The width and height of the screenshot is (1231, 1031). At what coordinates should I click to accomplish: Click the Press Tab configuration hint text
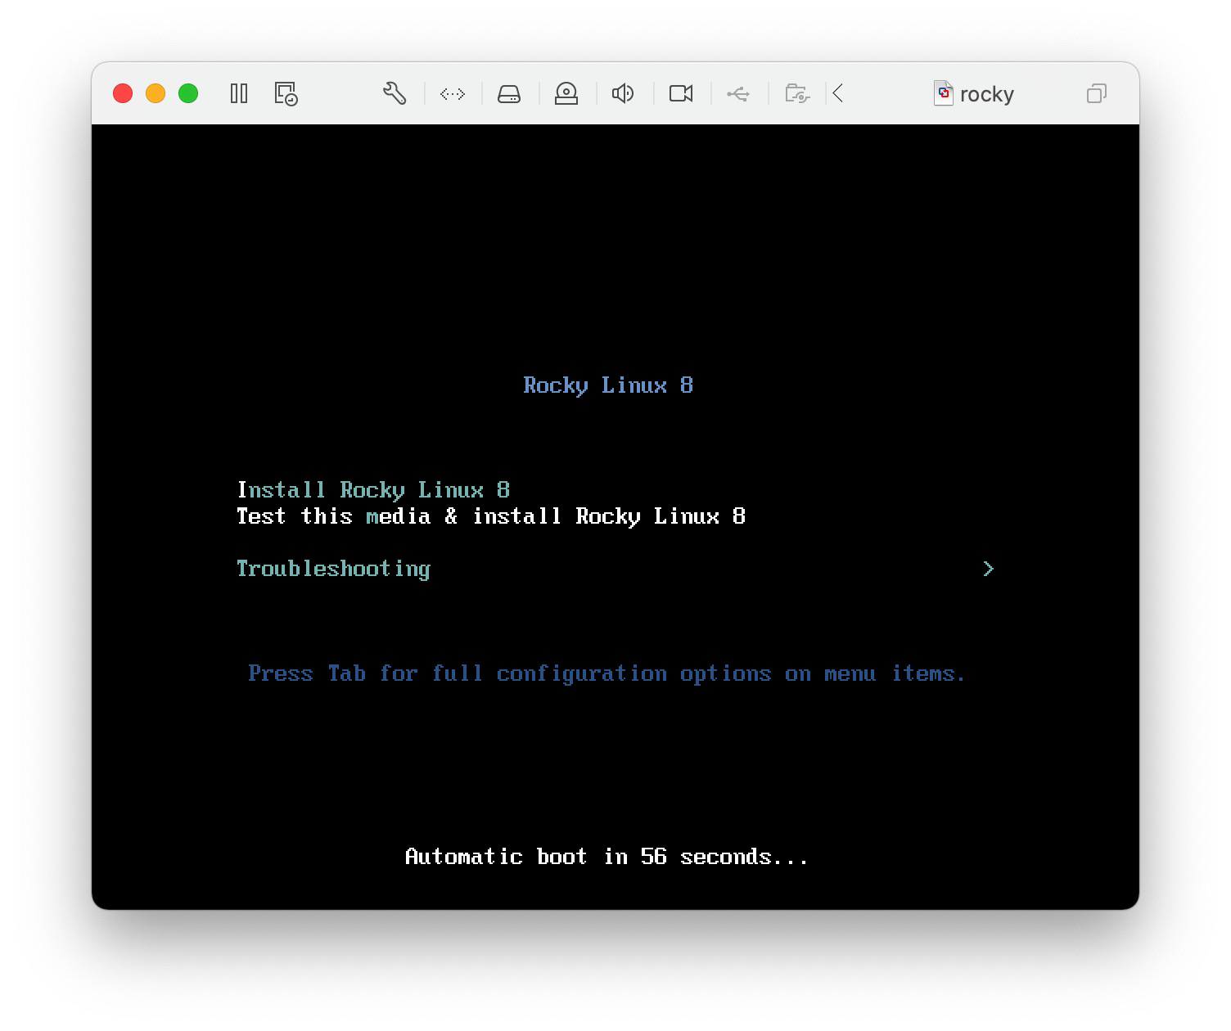click(x=606, y=673)
